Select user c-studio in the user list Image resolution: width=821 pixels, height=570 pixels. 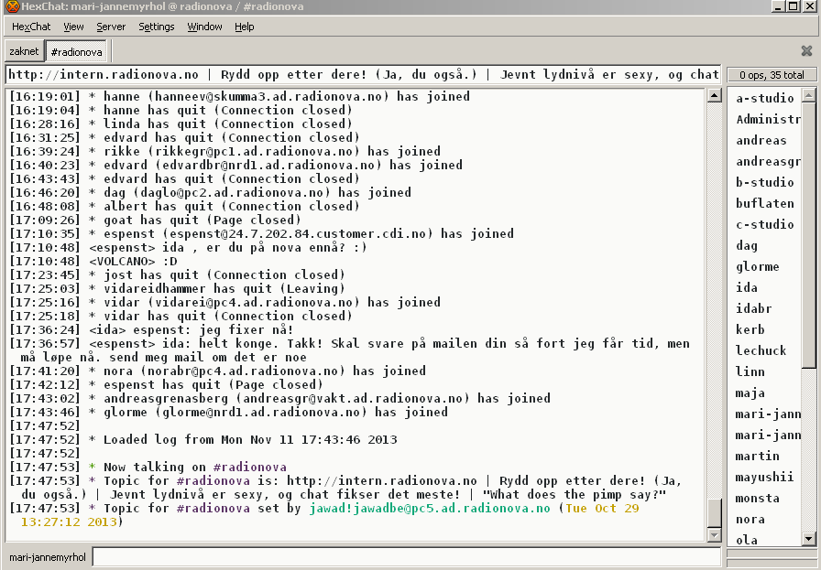(765, 224)
